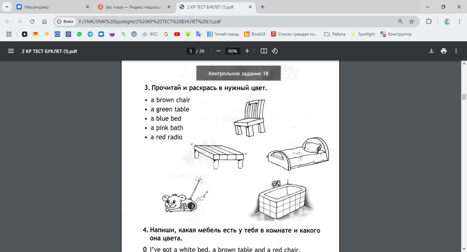The height and width of the screenshot is (252, 467).
Task: Open the Google Translate bookmark
Action: [x=199, y=34]
